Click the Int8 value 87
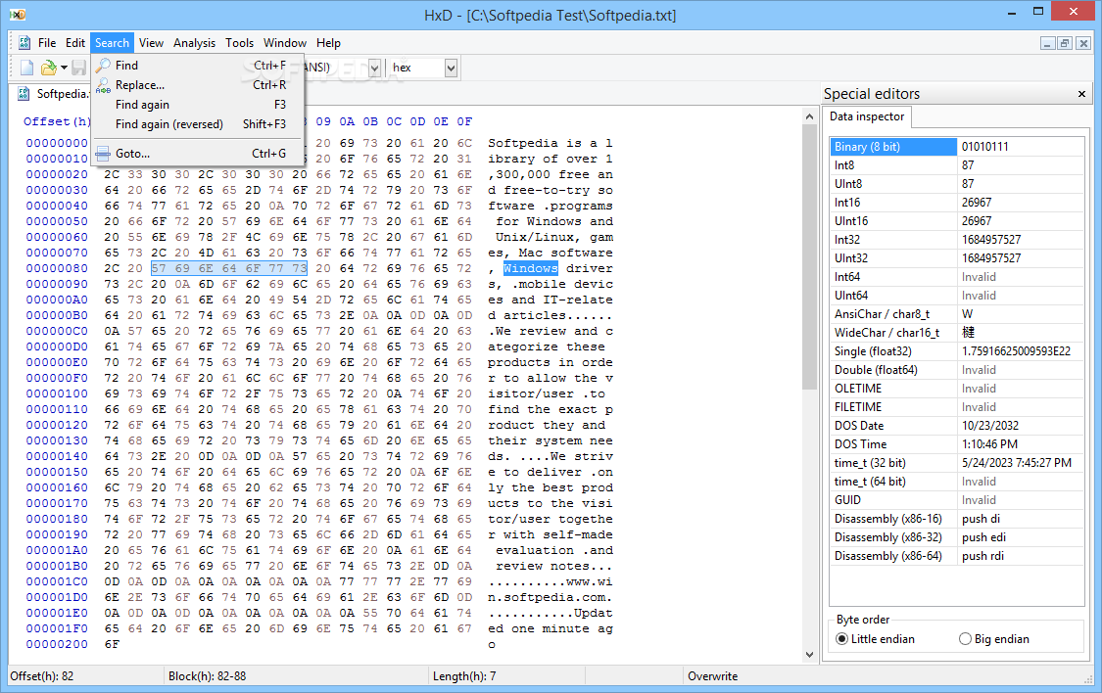This screenshot has height=693, width=1102. (x=968, y=165)
